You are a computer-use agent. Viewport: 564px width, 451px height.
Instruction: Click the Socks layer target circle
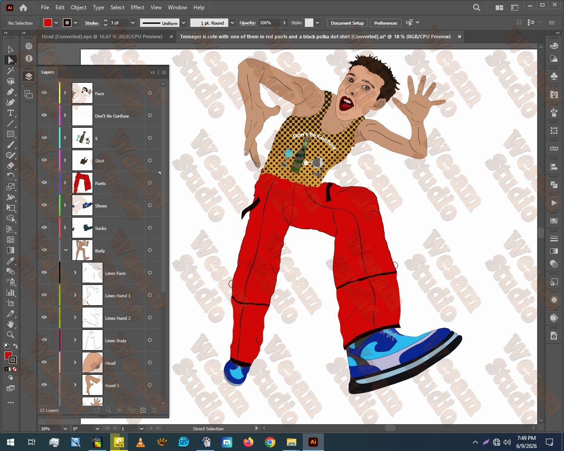click(150, 228)
